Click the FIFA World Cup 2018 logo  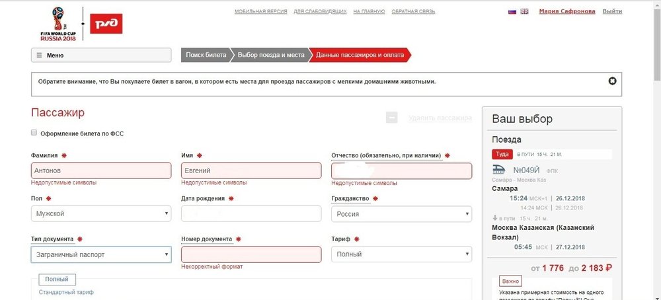pyautogui.click(x=56, y=23)
